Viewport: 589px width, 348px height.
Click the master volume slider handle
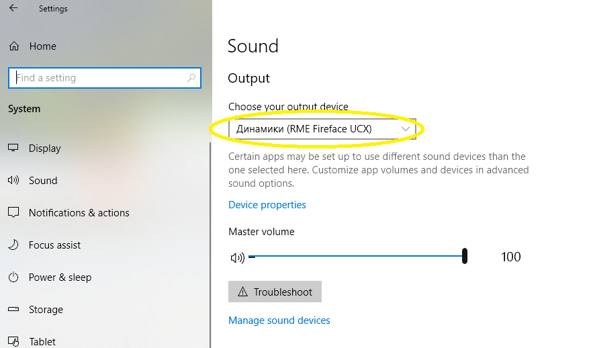[x=465, y=256]
